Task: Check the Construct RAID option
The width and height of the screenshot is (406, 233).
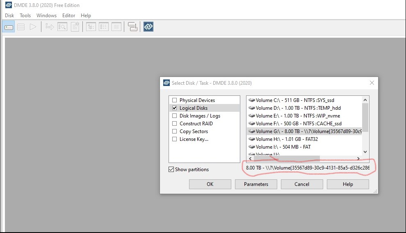Action: click(175, 123)
